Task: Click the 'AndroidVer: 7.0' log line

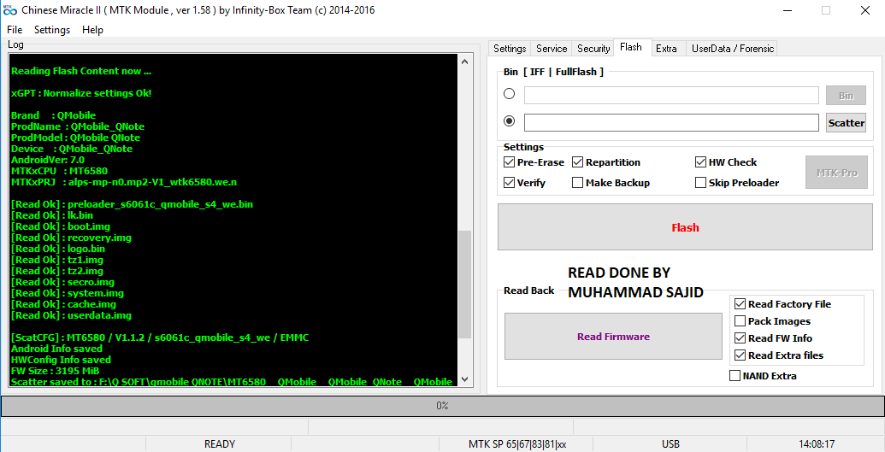Action: (x=48, y=160)
